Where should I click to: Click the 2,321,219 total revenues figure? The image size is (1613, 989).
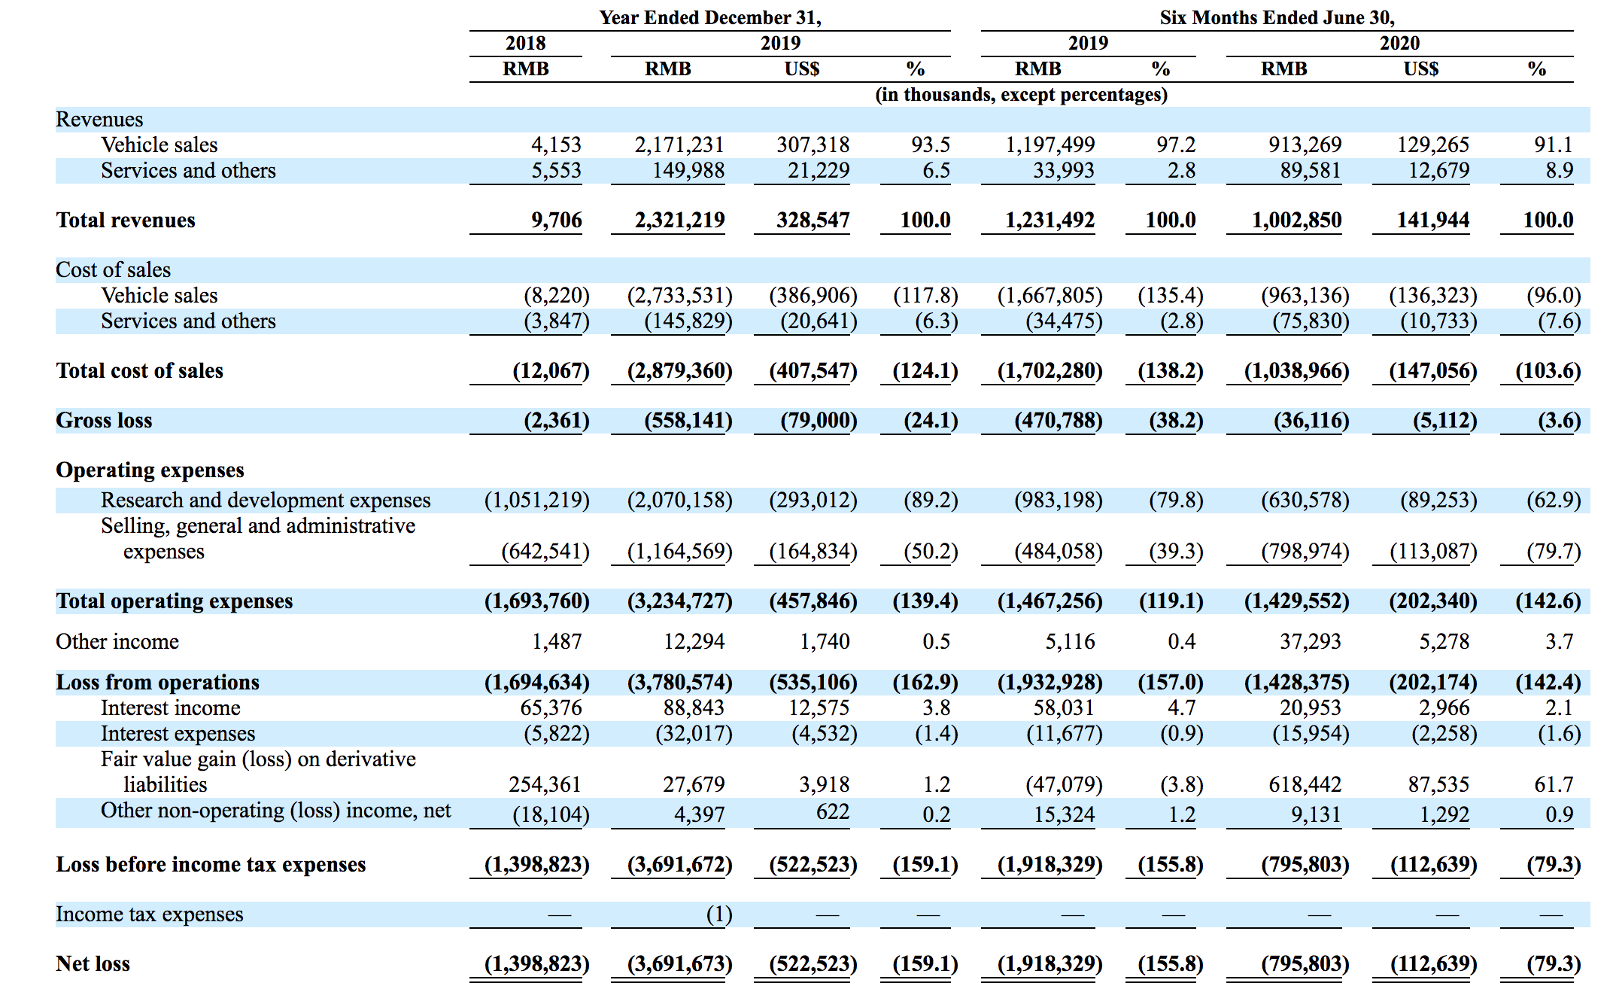click(x=679, y=220)
